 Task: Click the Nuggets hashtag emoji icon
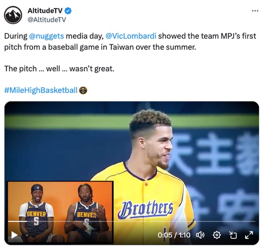click(x=83, y=90)
